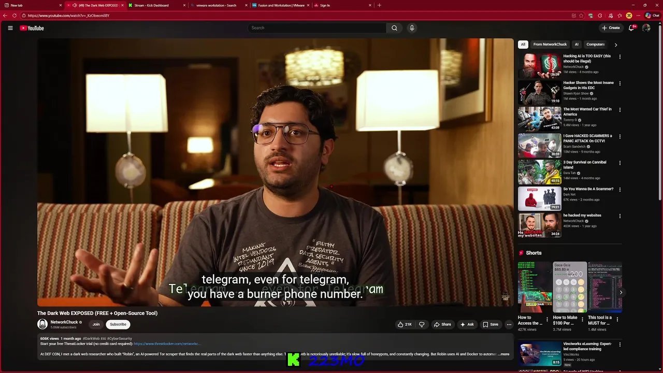Switch to the New tab browser tab
663x373 pixels.
[x=32, y=5]
